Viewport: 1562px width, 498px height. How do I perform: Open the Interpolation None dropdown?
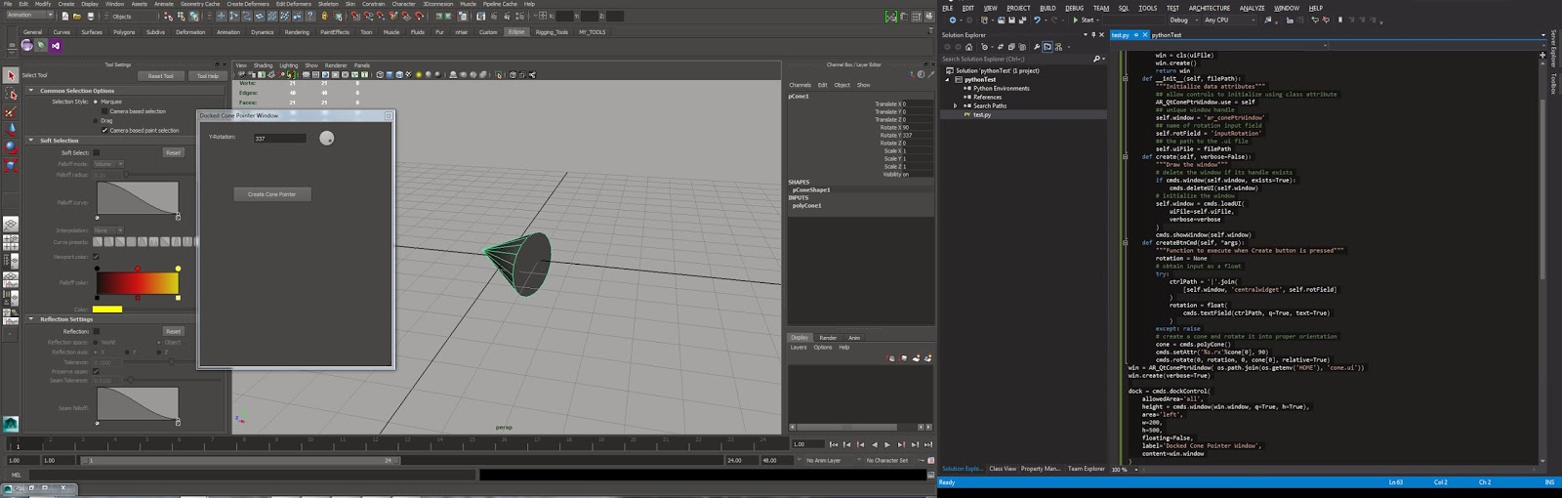tap(107, 230)
